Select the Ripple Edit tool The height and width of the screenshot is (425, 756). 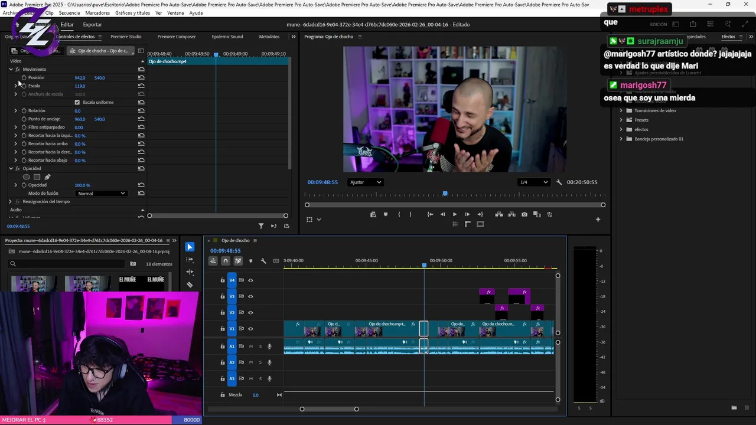(190, 272)
